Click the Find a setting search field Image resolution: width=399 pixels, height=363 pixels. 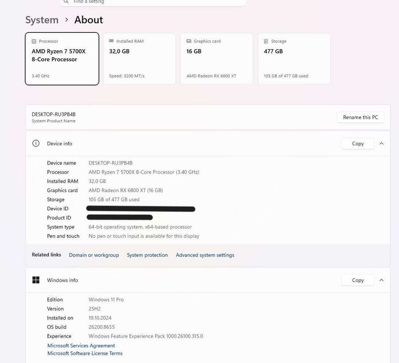153,2
